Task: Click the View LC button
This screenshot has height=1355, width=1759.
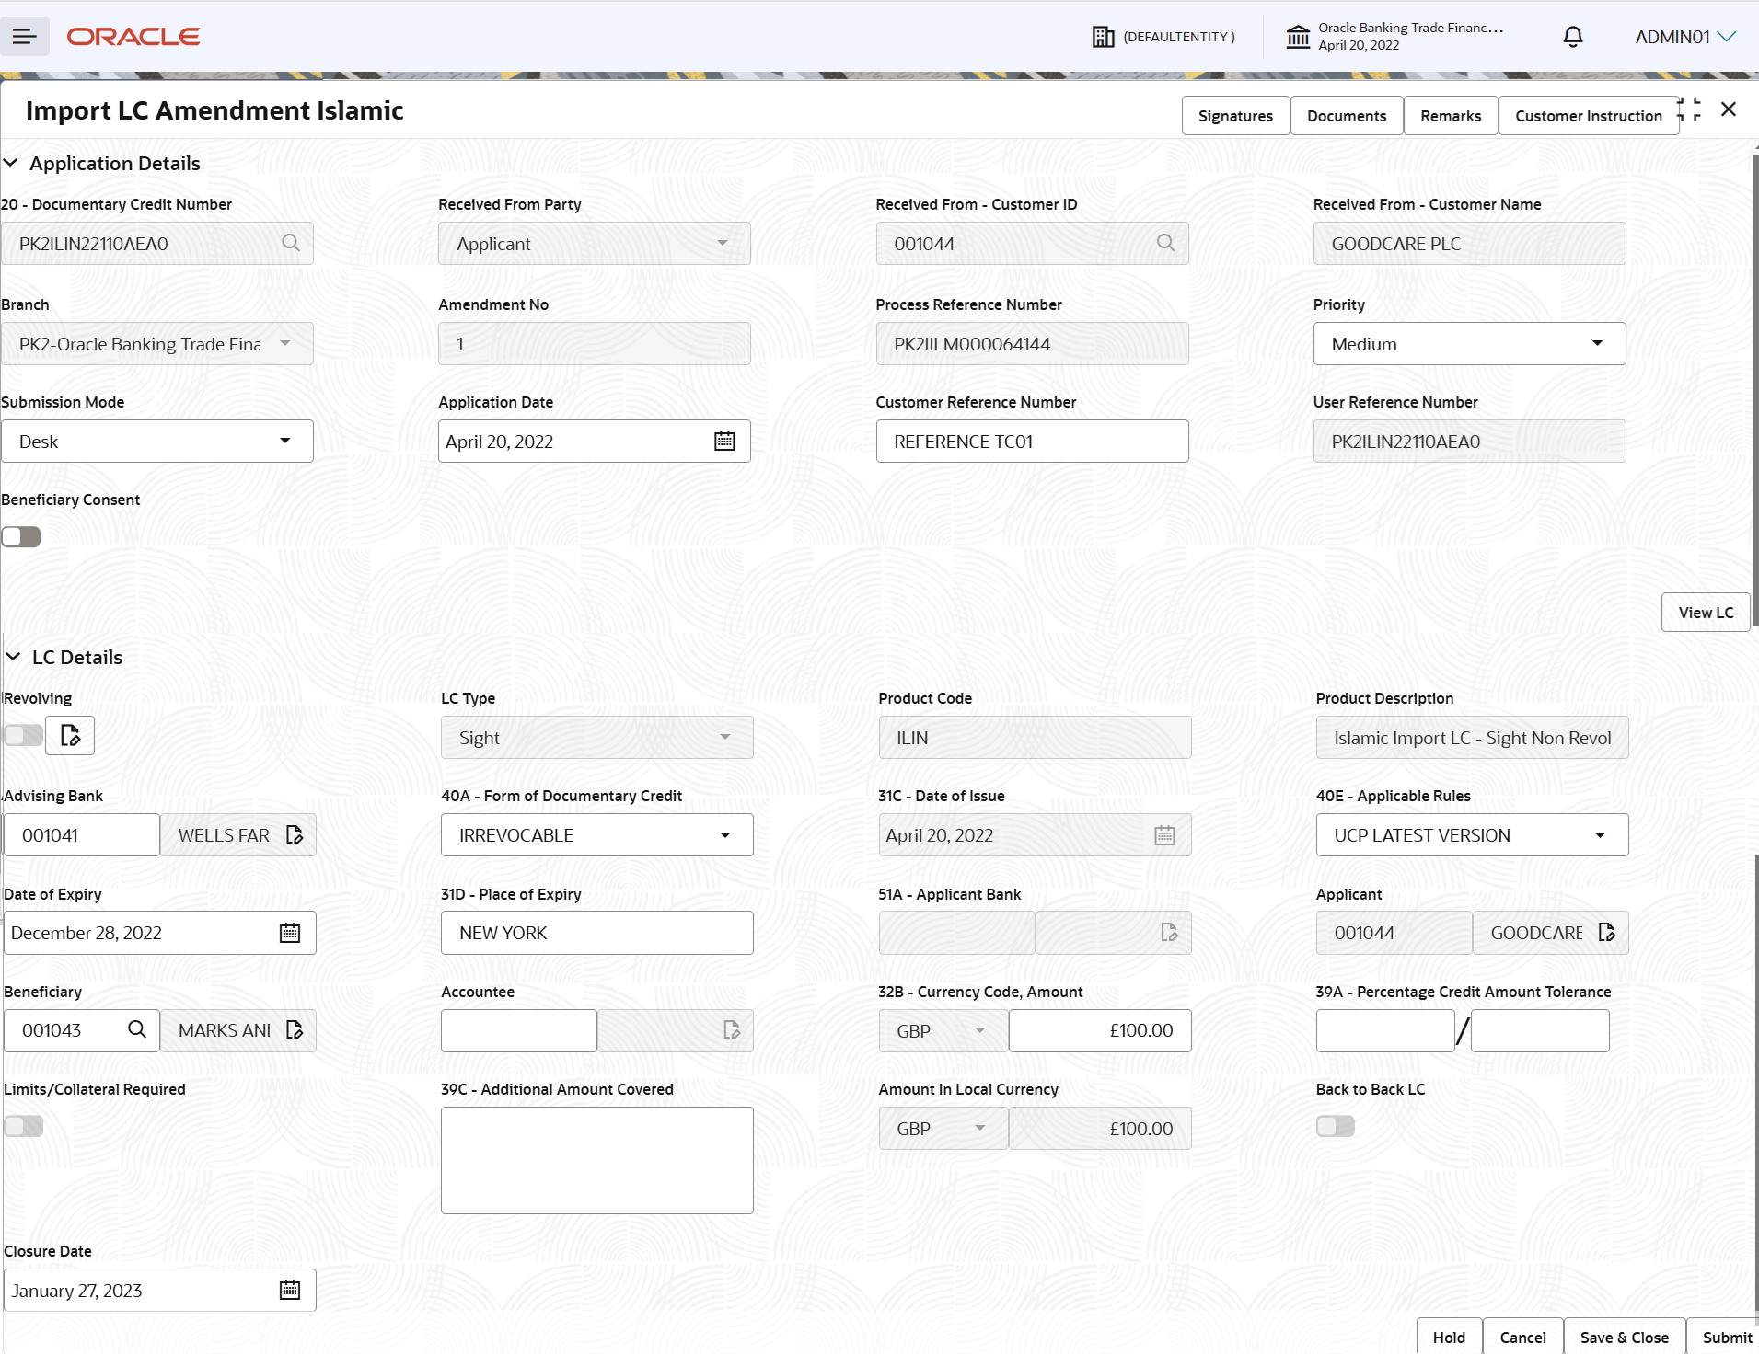Action: click(x=1706, y=613)
